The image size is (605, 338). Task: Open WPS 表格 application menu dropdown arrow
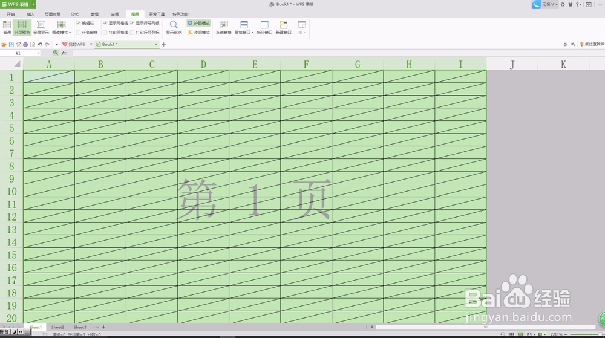pos(33,4)
